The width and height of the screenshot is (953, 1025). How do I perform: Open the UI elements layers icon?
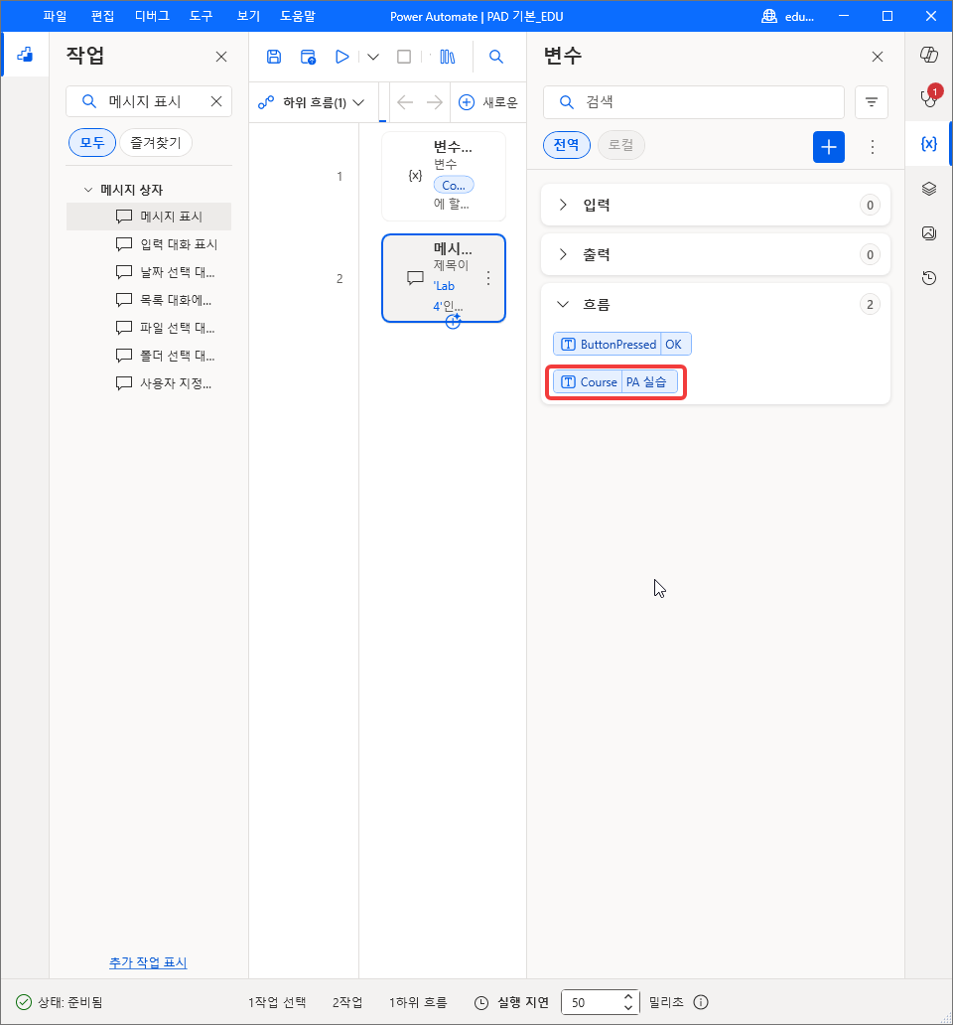coord(929,189)
